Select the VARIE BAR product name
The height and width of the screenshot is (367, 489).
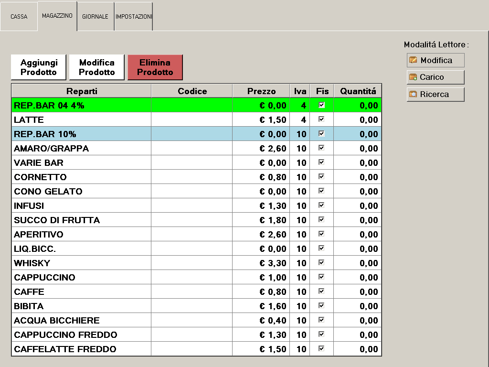(x=39, y=163)
